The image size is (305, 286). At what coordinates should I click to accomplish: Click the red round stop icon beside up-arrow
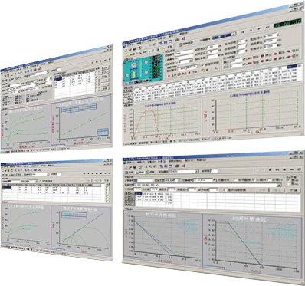point(179,74)
